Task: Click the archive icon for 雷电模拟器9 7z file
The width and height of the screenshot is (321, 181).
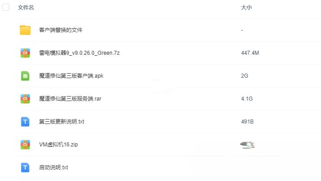Action: (x=25, y=53)
